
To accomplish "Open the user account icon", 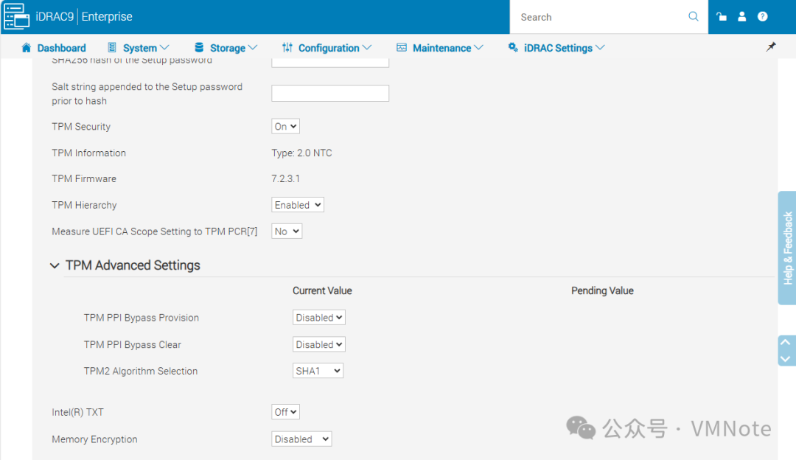I will point(741,17).
